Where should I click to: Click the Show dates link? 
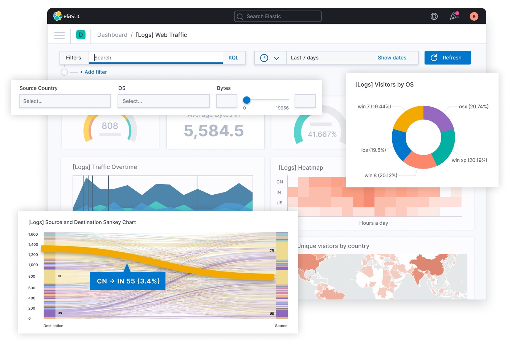coord(392,58)
